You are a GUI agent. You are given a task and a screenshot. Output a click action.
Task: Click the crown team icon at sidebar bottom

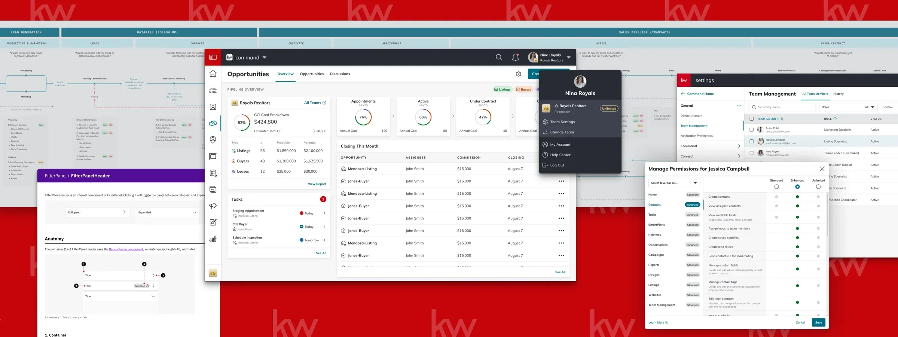213,273
